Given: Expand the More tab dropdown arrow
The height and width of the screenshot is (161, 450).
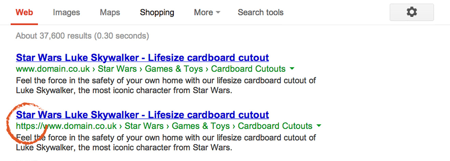Looking at the screenshot, I should tap(218, 13).
